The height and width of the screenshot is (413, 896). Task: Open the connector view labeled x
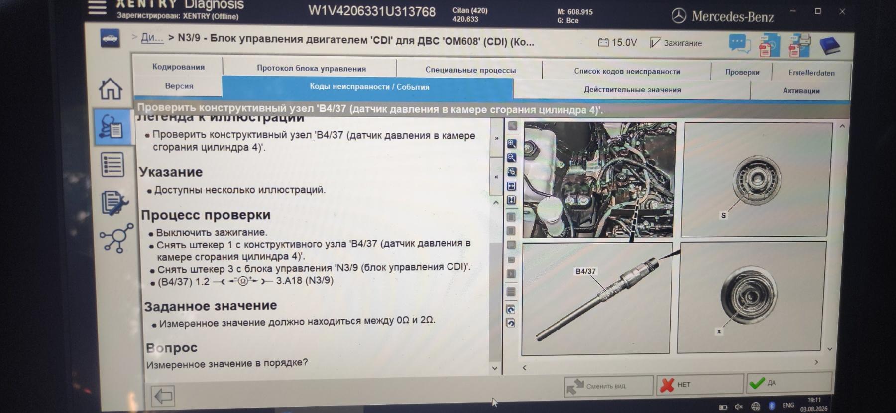coord(751,296)
